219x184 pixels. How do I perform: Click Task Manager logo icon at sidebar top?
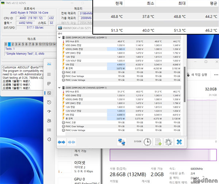pos(49,64)
